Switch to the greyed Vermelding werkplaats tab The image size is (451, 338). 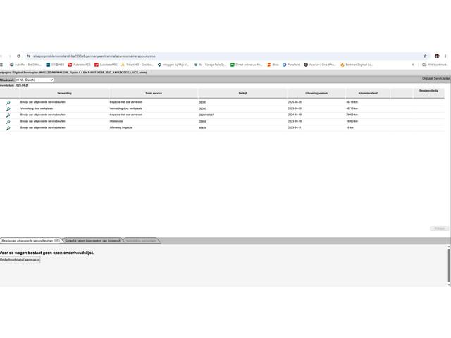141,241
